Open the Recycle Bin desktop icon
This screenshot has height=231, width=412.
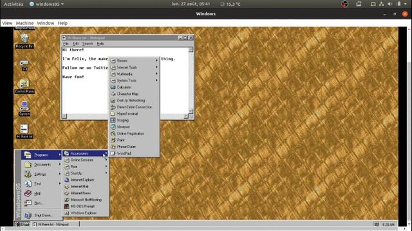(x=24, y=40)
